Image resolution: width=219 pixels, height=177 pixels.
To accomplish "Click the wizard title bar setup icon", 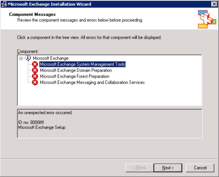I will [4, 4].
